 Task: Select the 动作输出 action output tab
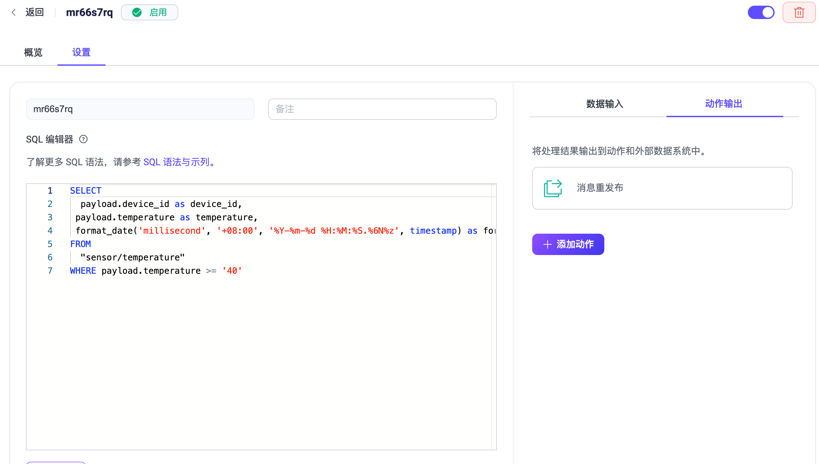[x=724, y=104]
